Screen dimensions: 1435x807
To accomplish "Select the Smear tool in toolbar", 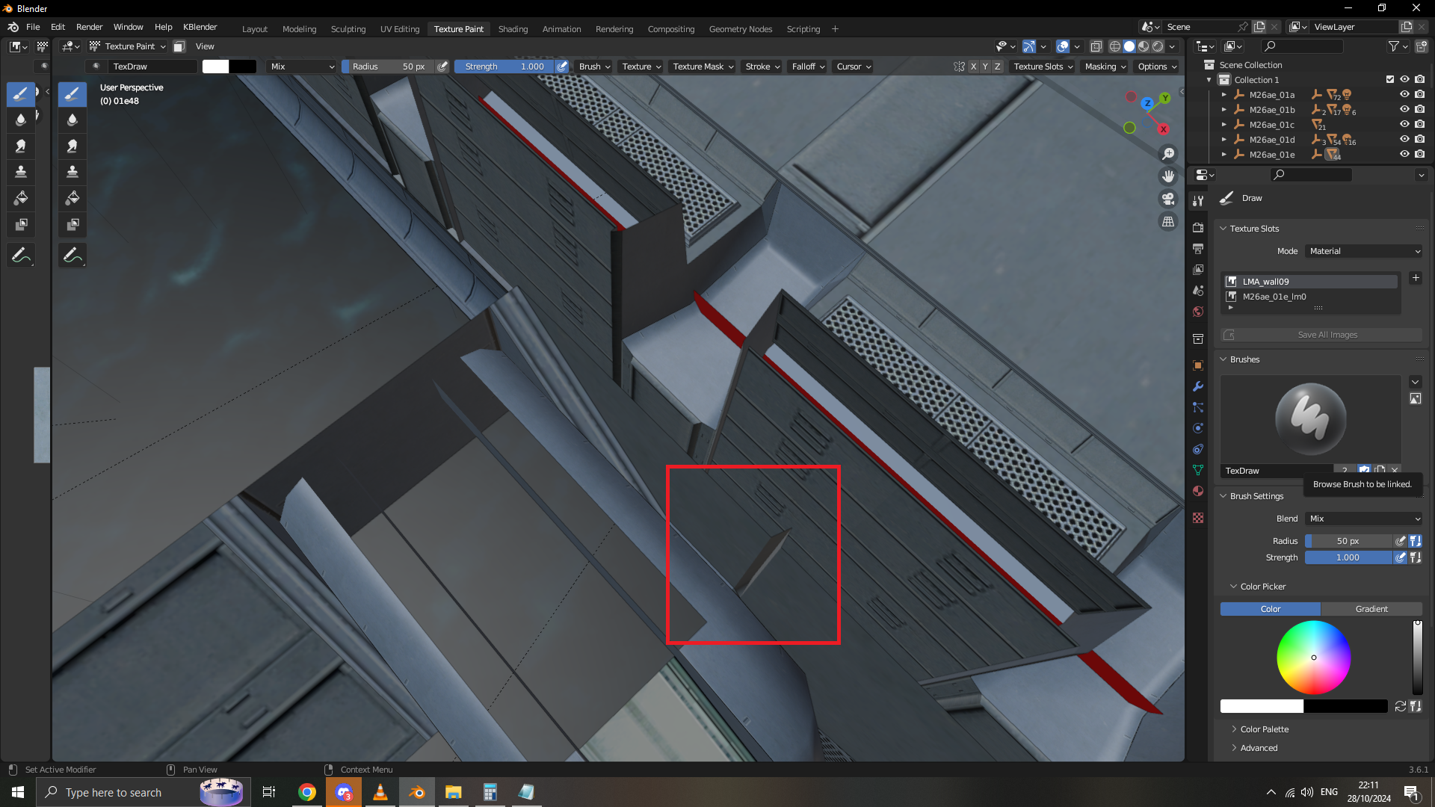I will (22, 146).
